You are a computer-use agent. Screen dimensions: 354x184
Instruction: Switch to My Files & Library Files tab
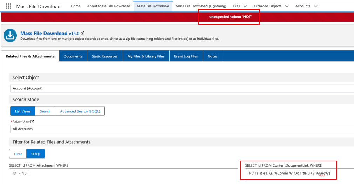point(146,56)
